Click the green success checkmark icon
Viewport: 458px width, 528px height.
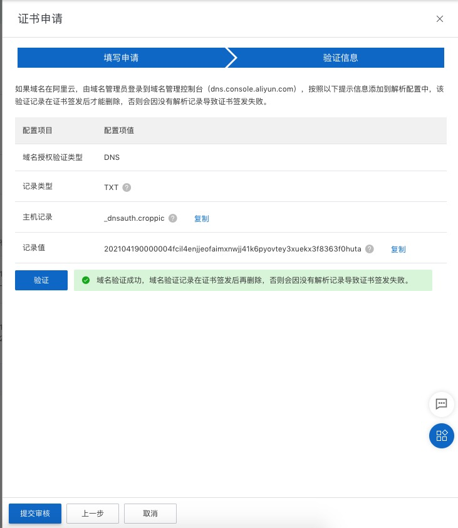tap(86, 280)
